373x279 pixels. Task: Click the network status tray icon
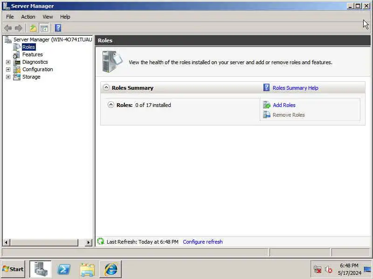[318, 270]
